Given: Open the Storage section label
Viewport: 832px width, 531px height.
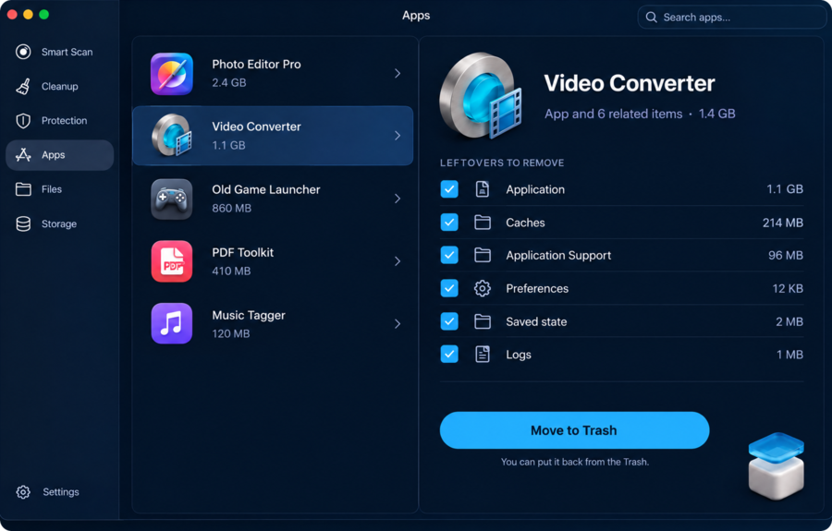Looking at the screenshot, I should point(59,223).
